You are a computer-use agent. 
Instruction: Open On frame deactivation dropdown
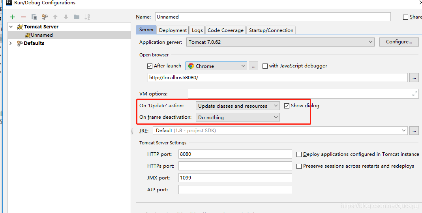pos(238,117)
